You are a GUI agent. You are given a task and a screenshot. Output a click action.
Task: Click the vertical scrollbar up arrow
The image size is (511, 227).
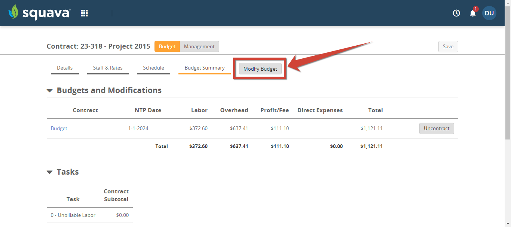click(508, 3)
